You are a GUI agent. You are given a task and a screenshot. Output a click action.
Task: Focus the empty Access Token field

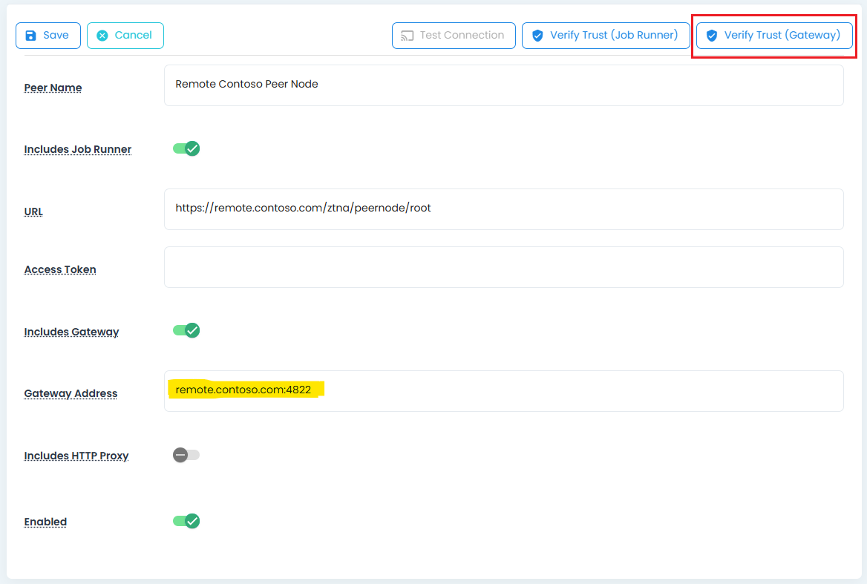[503, 267]
